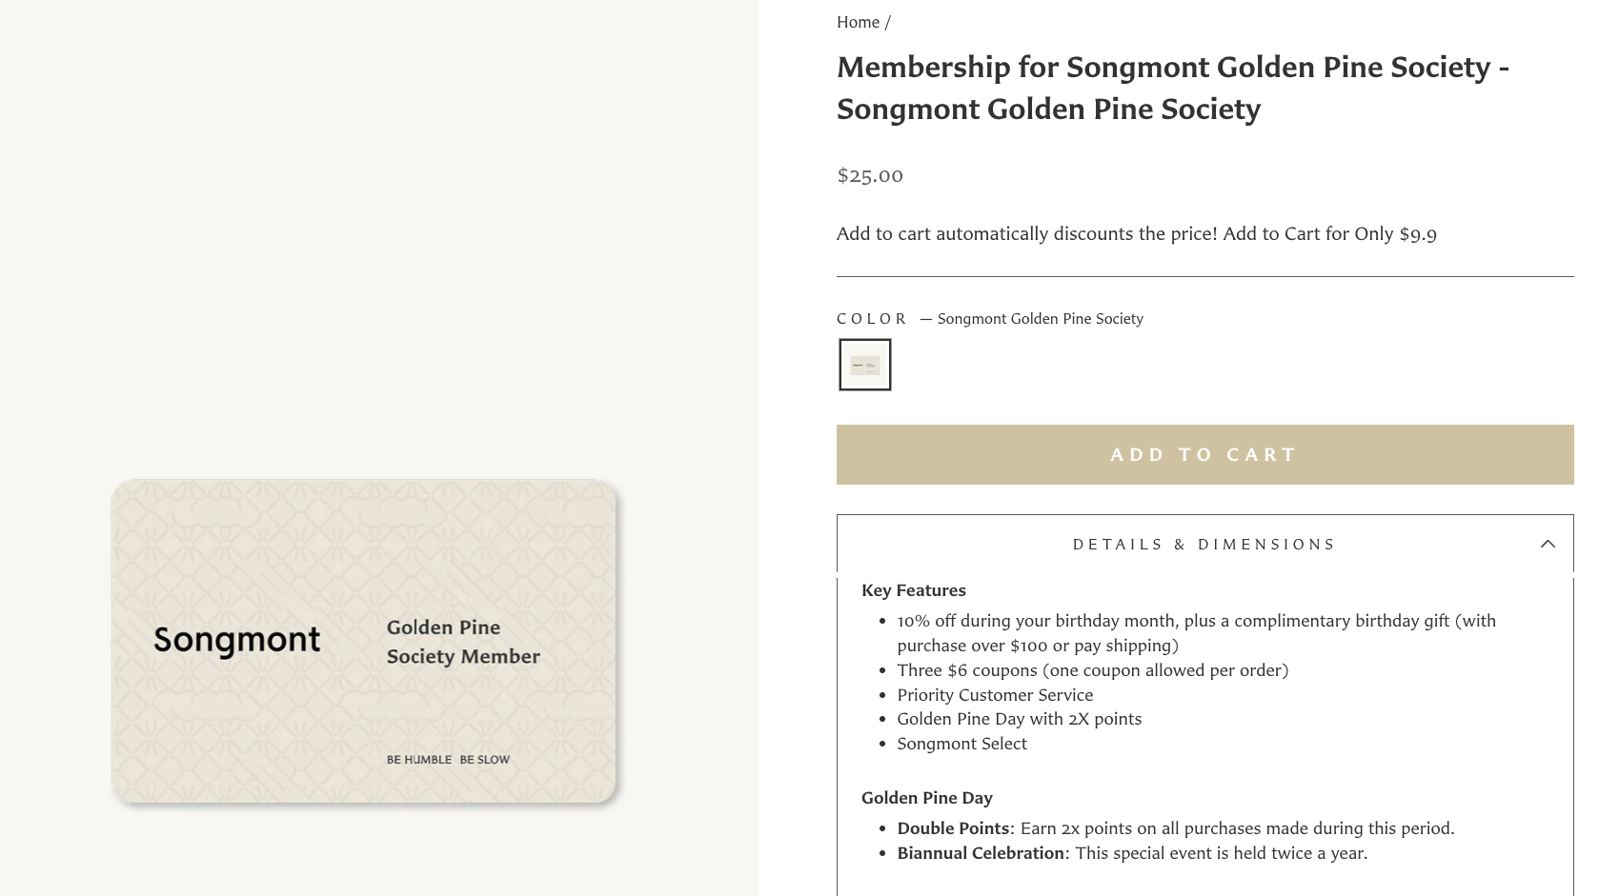Image resolution: width=1619 pixels, height=896 pixels.
Task: Click the 'Add to Cart for Only $9.9' notice
Action: click(1328, 233)
